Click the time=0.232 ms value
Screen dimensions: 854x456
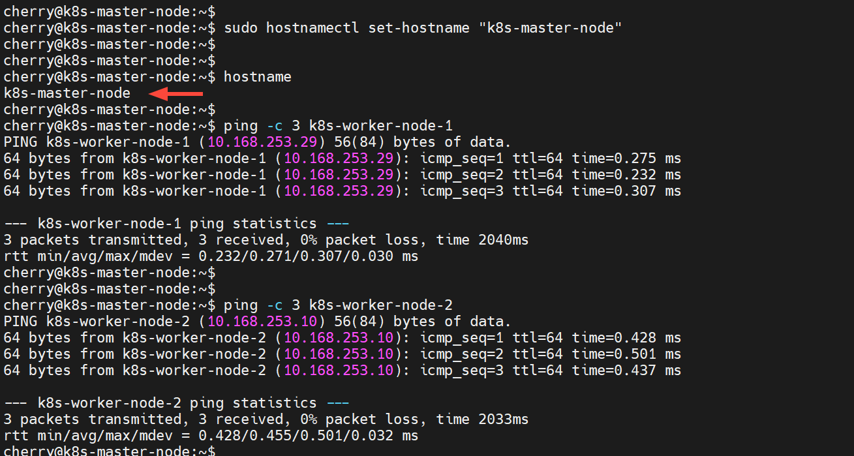626,175
